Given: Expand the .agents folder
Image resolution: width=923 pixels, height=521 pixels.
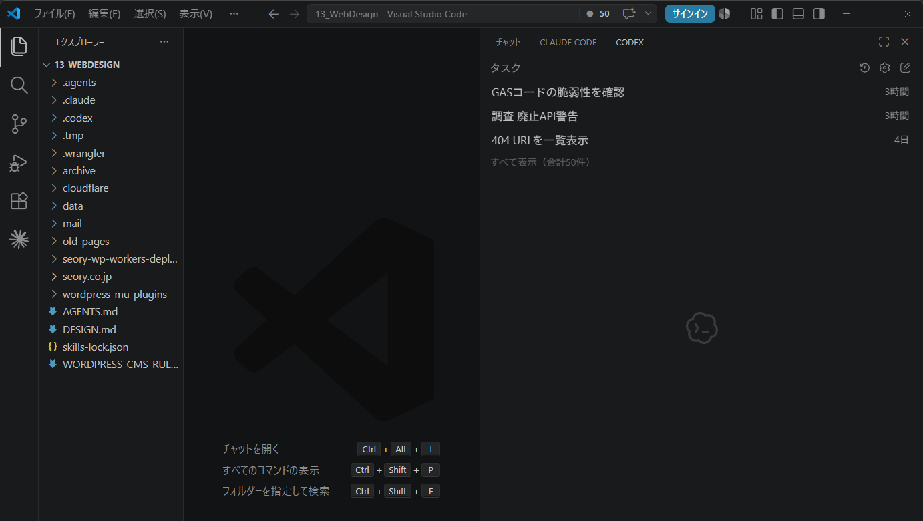Looking at the screenshot, I should pos(111,83).
